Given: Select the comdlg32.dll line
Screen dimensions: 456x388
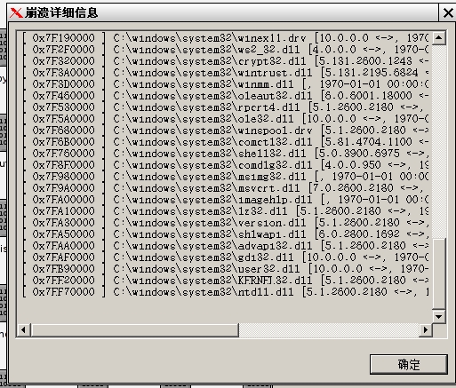Looking at the screenshot, I should tap(225, 165).
